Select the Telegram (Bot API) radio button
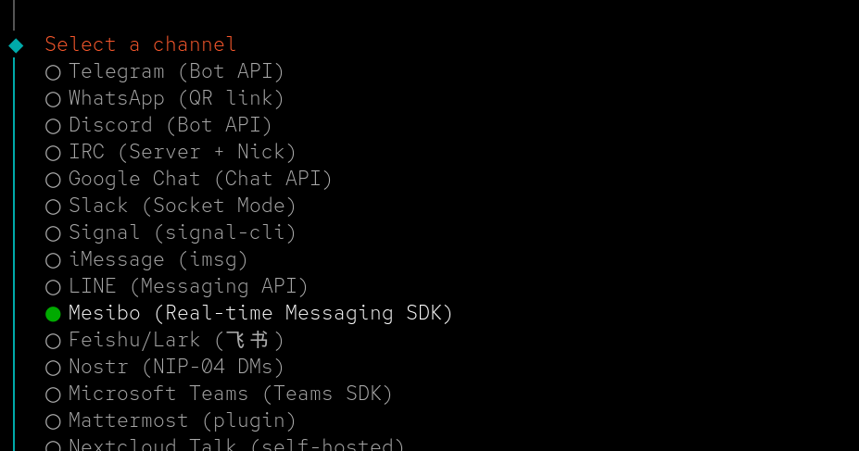Viewport: 859px width, 451px height. (x=53, y=72)
